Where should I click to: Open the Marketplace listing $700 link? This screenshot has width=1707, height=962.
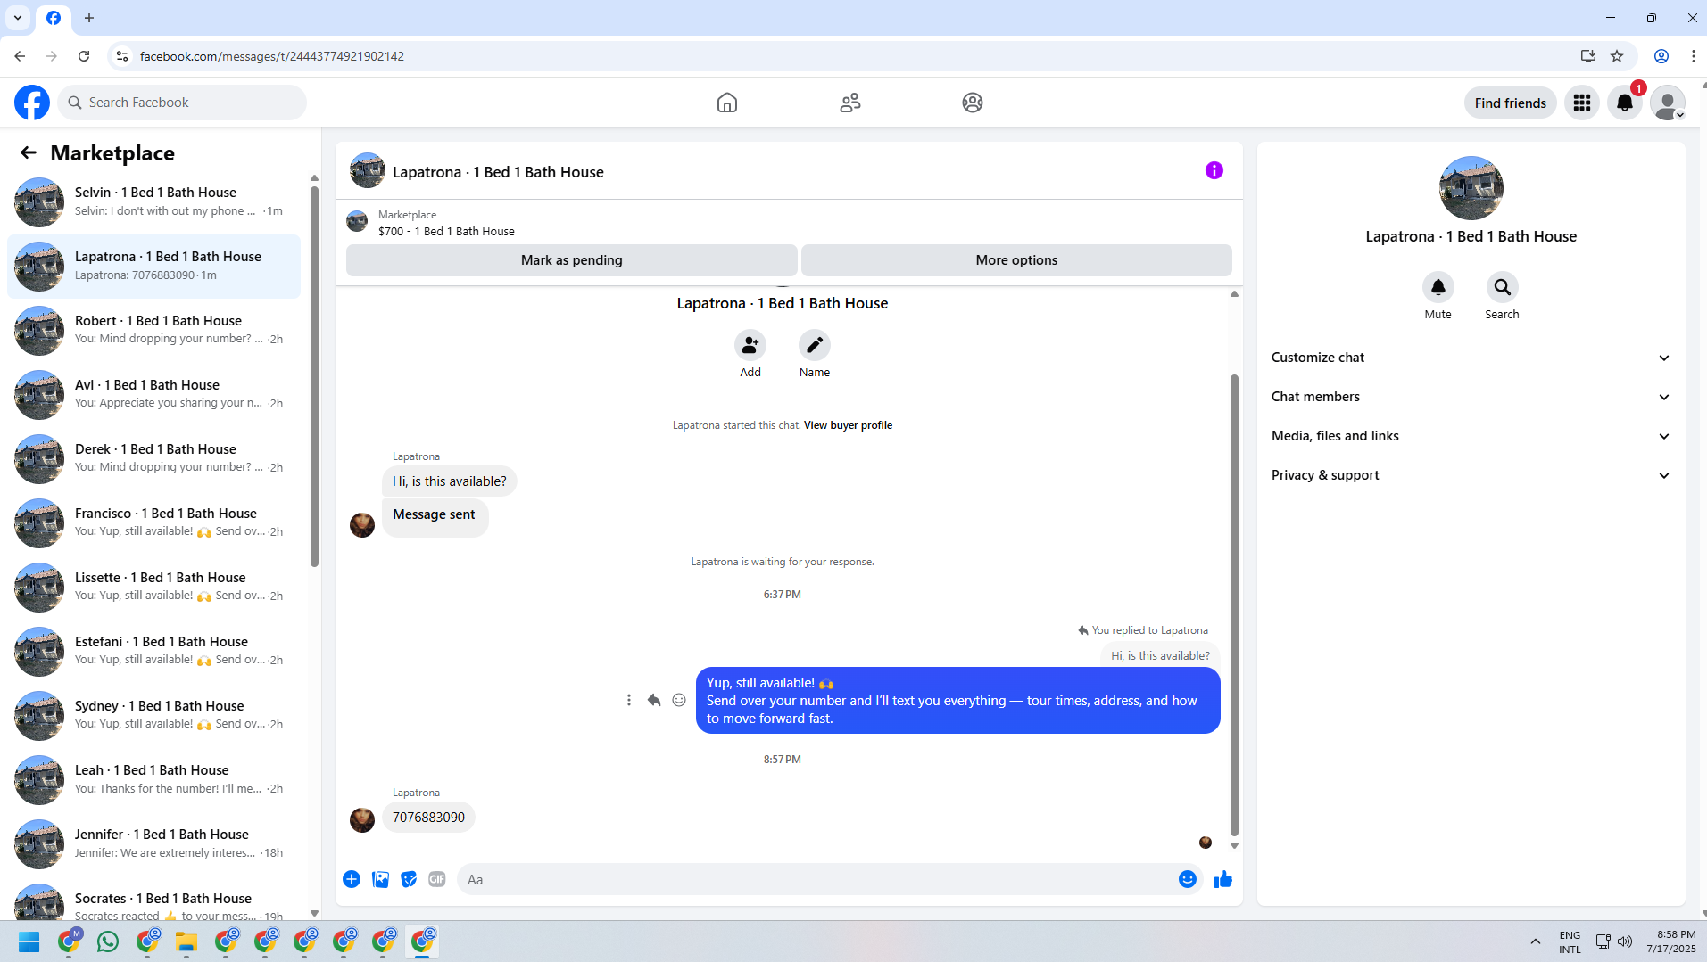446,231
